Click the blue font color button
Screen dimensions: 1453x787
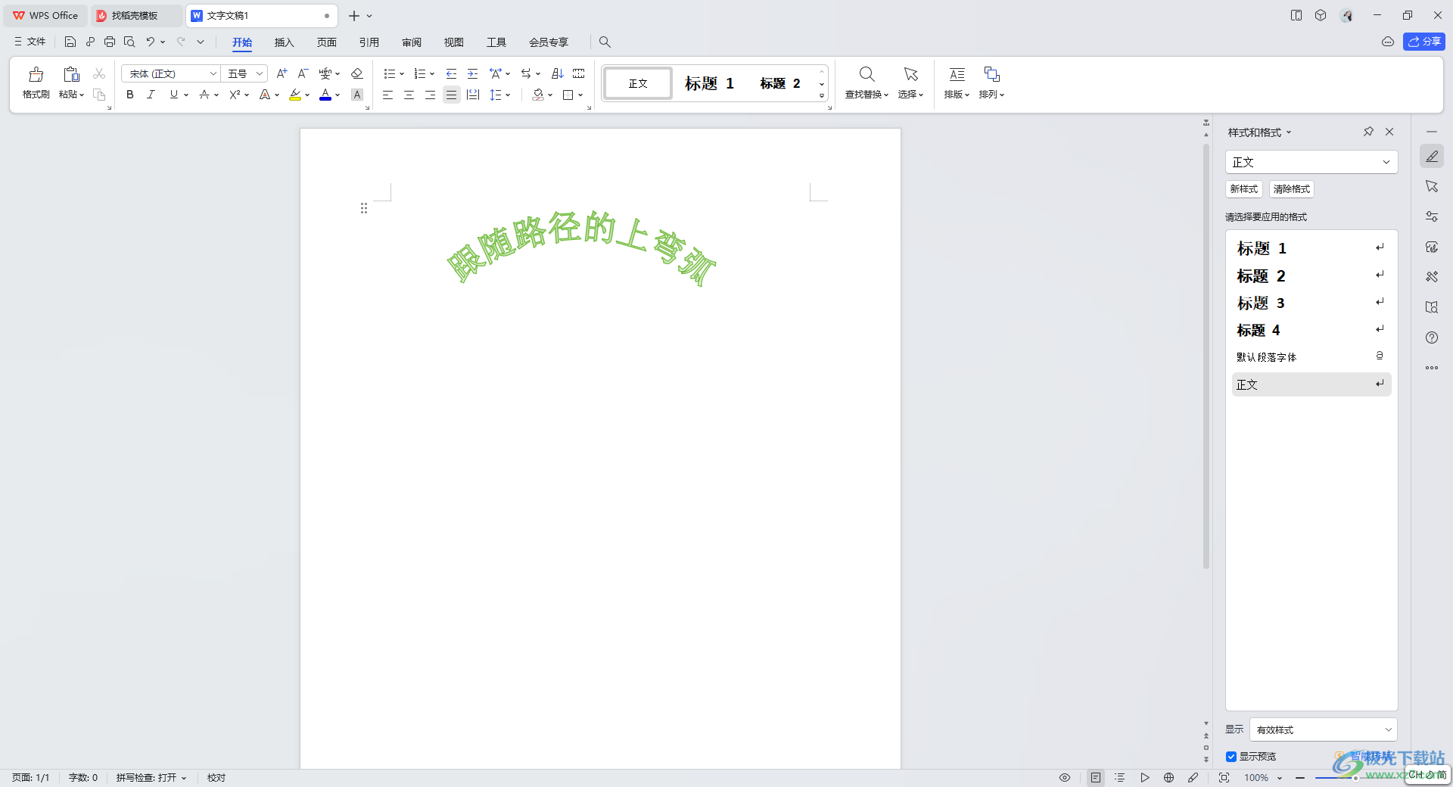pos(325,95)
